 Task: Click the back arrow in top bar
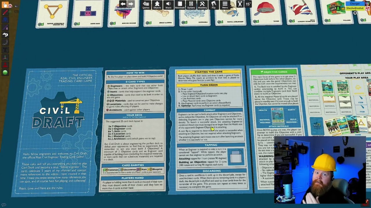click(123, 4)
